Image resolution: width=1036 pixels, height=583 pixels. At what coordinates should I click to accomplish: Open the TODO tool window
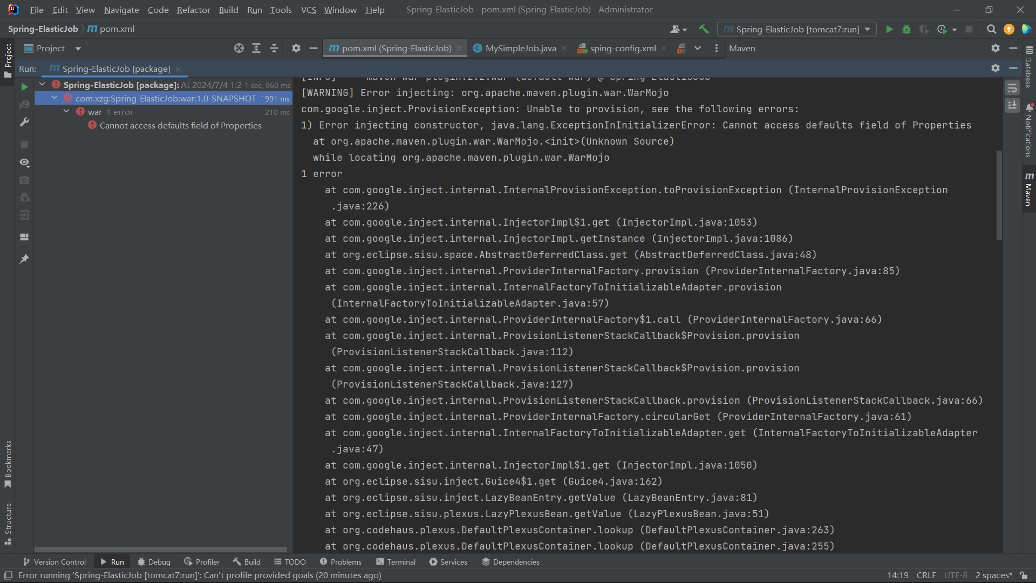point(290,562)
